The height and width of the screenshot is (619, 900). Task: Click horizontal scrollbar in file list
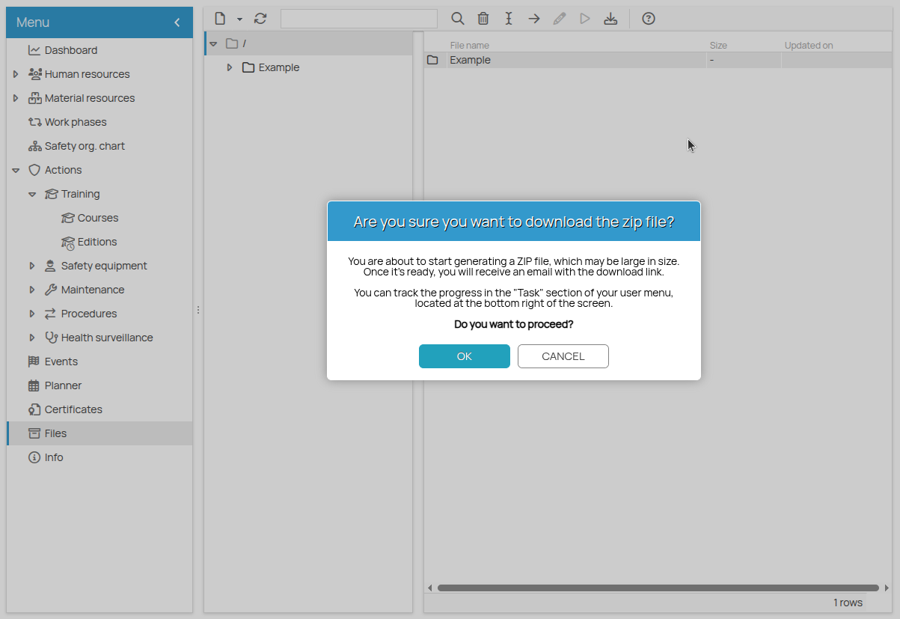coord(658,588)
